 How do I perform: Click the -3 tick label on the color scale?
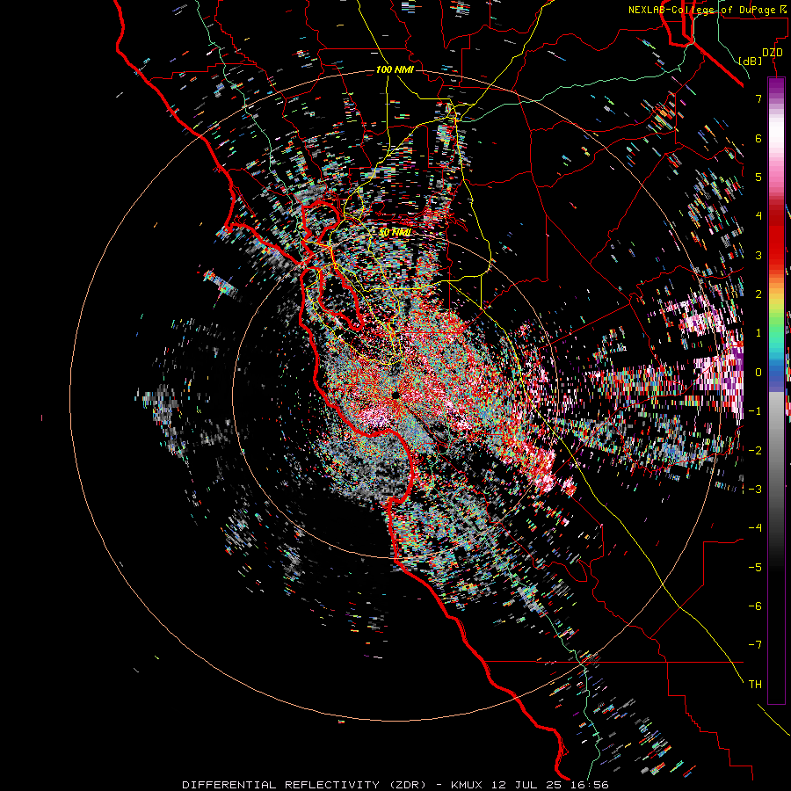pyautogui.click(x=755, y=489)
